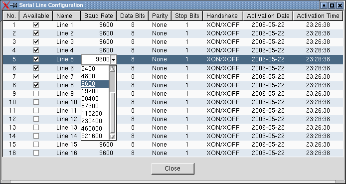The height and width of the screenshot is (184, 346).
Task: Toggle the pin icon in title bar
Action: pos(13,5)
